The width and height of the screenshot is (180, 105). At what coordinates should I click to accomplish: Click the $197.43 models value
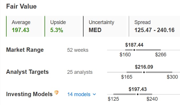138,89
